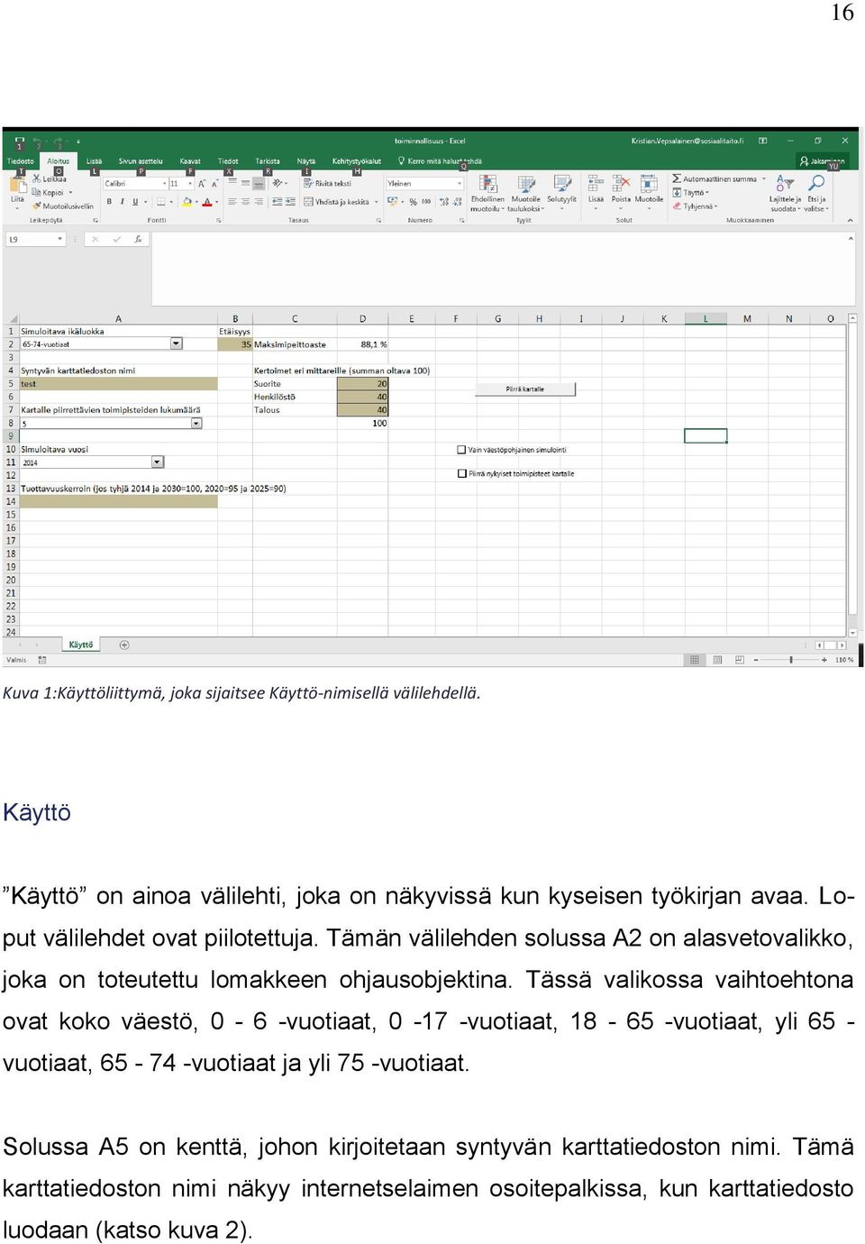Click the Decrease Indent icon
Viewport: 865px width, 1244px height.
tap(277, 202)
